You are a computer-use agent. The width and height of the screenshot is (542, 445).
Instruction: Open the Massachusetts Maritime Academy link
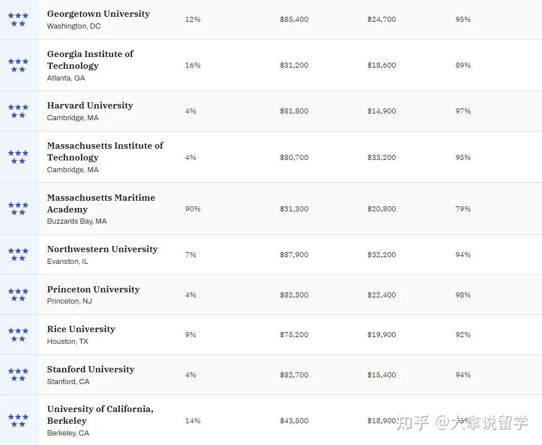tap(101, 203)
